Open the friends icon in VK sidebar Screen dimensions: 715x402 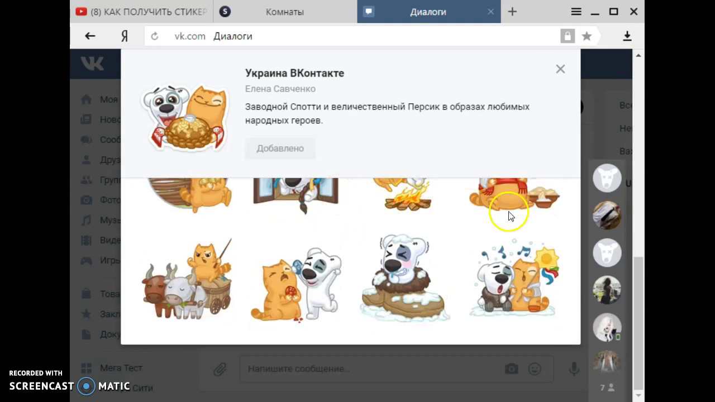coord(86,160)
